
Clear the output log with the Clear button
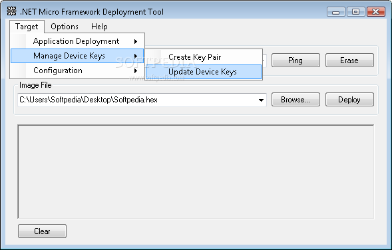[42, 231]
